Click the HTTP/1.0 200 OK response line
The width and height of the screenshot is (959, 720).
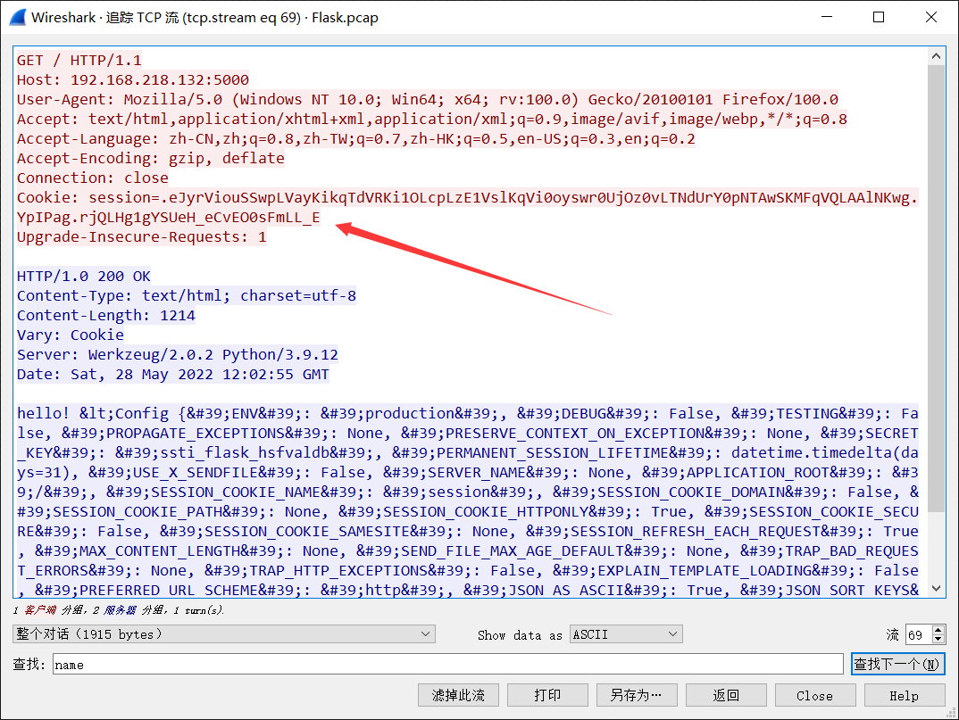83,276
